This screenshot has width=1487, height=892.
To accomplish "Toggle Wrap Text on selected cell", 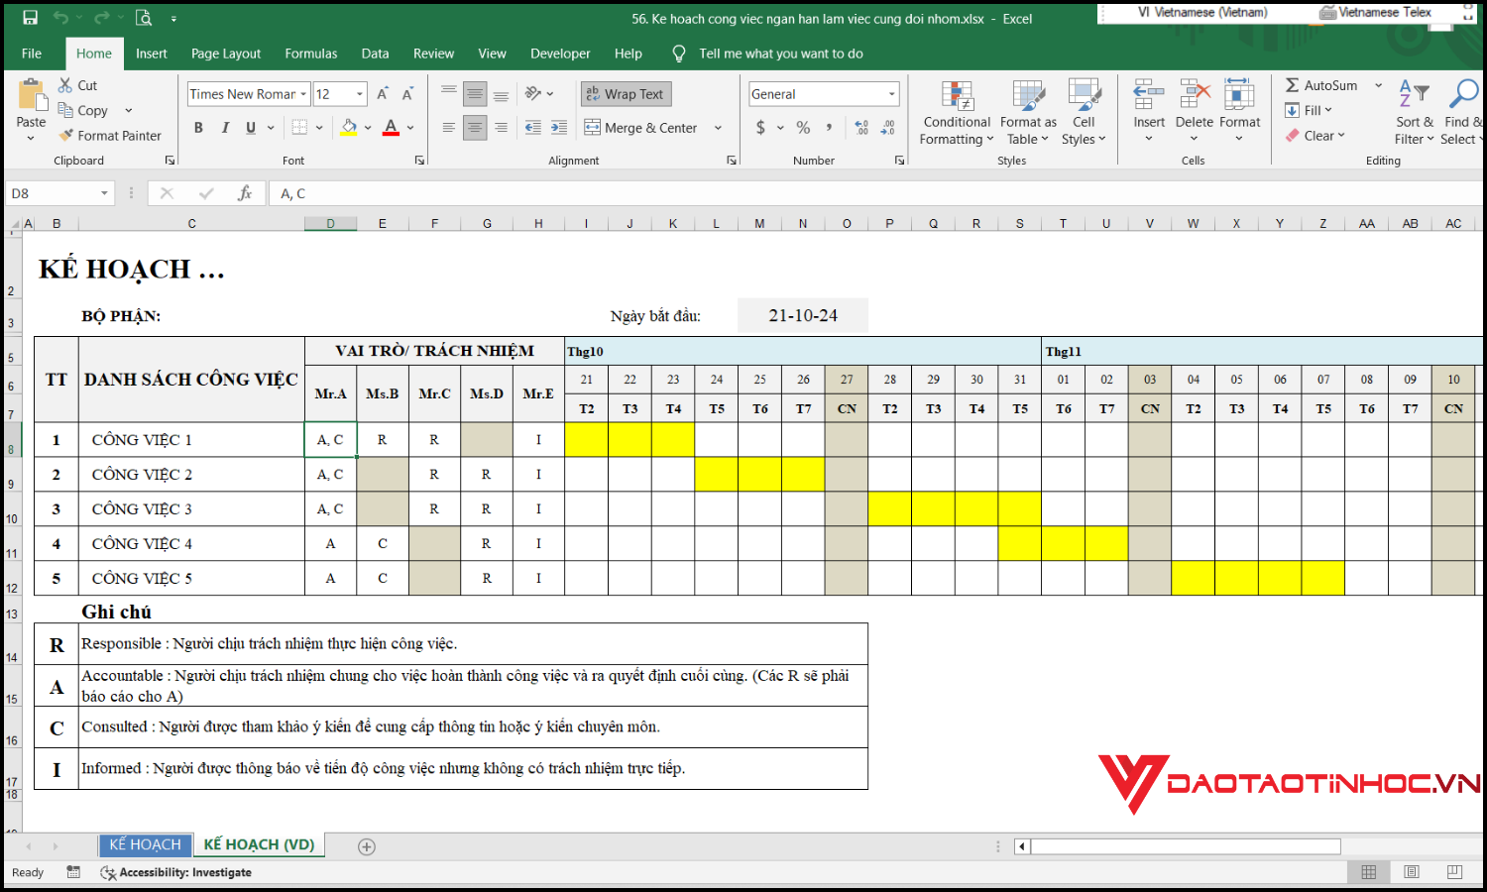I will (626, 94).
